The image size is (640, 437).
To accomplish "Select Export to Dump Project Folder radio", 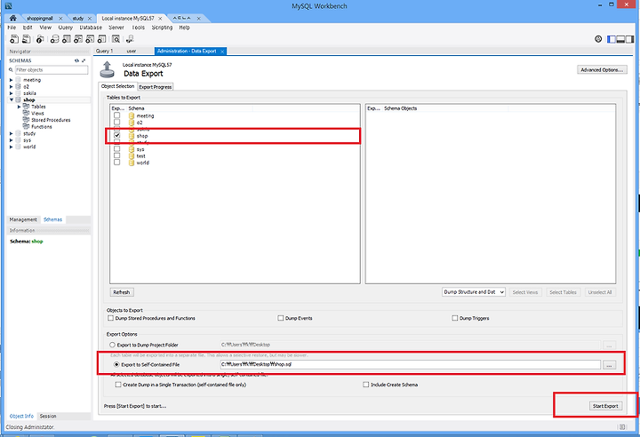I will [x=112, y=345].
